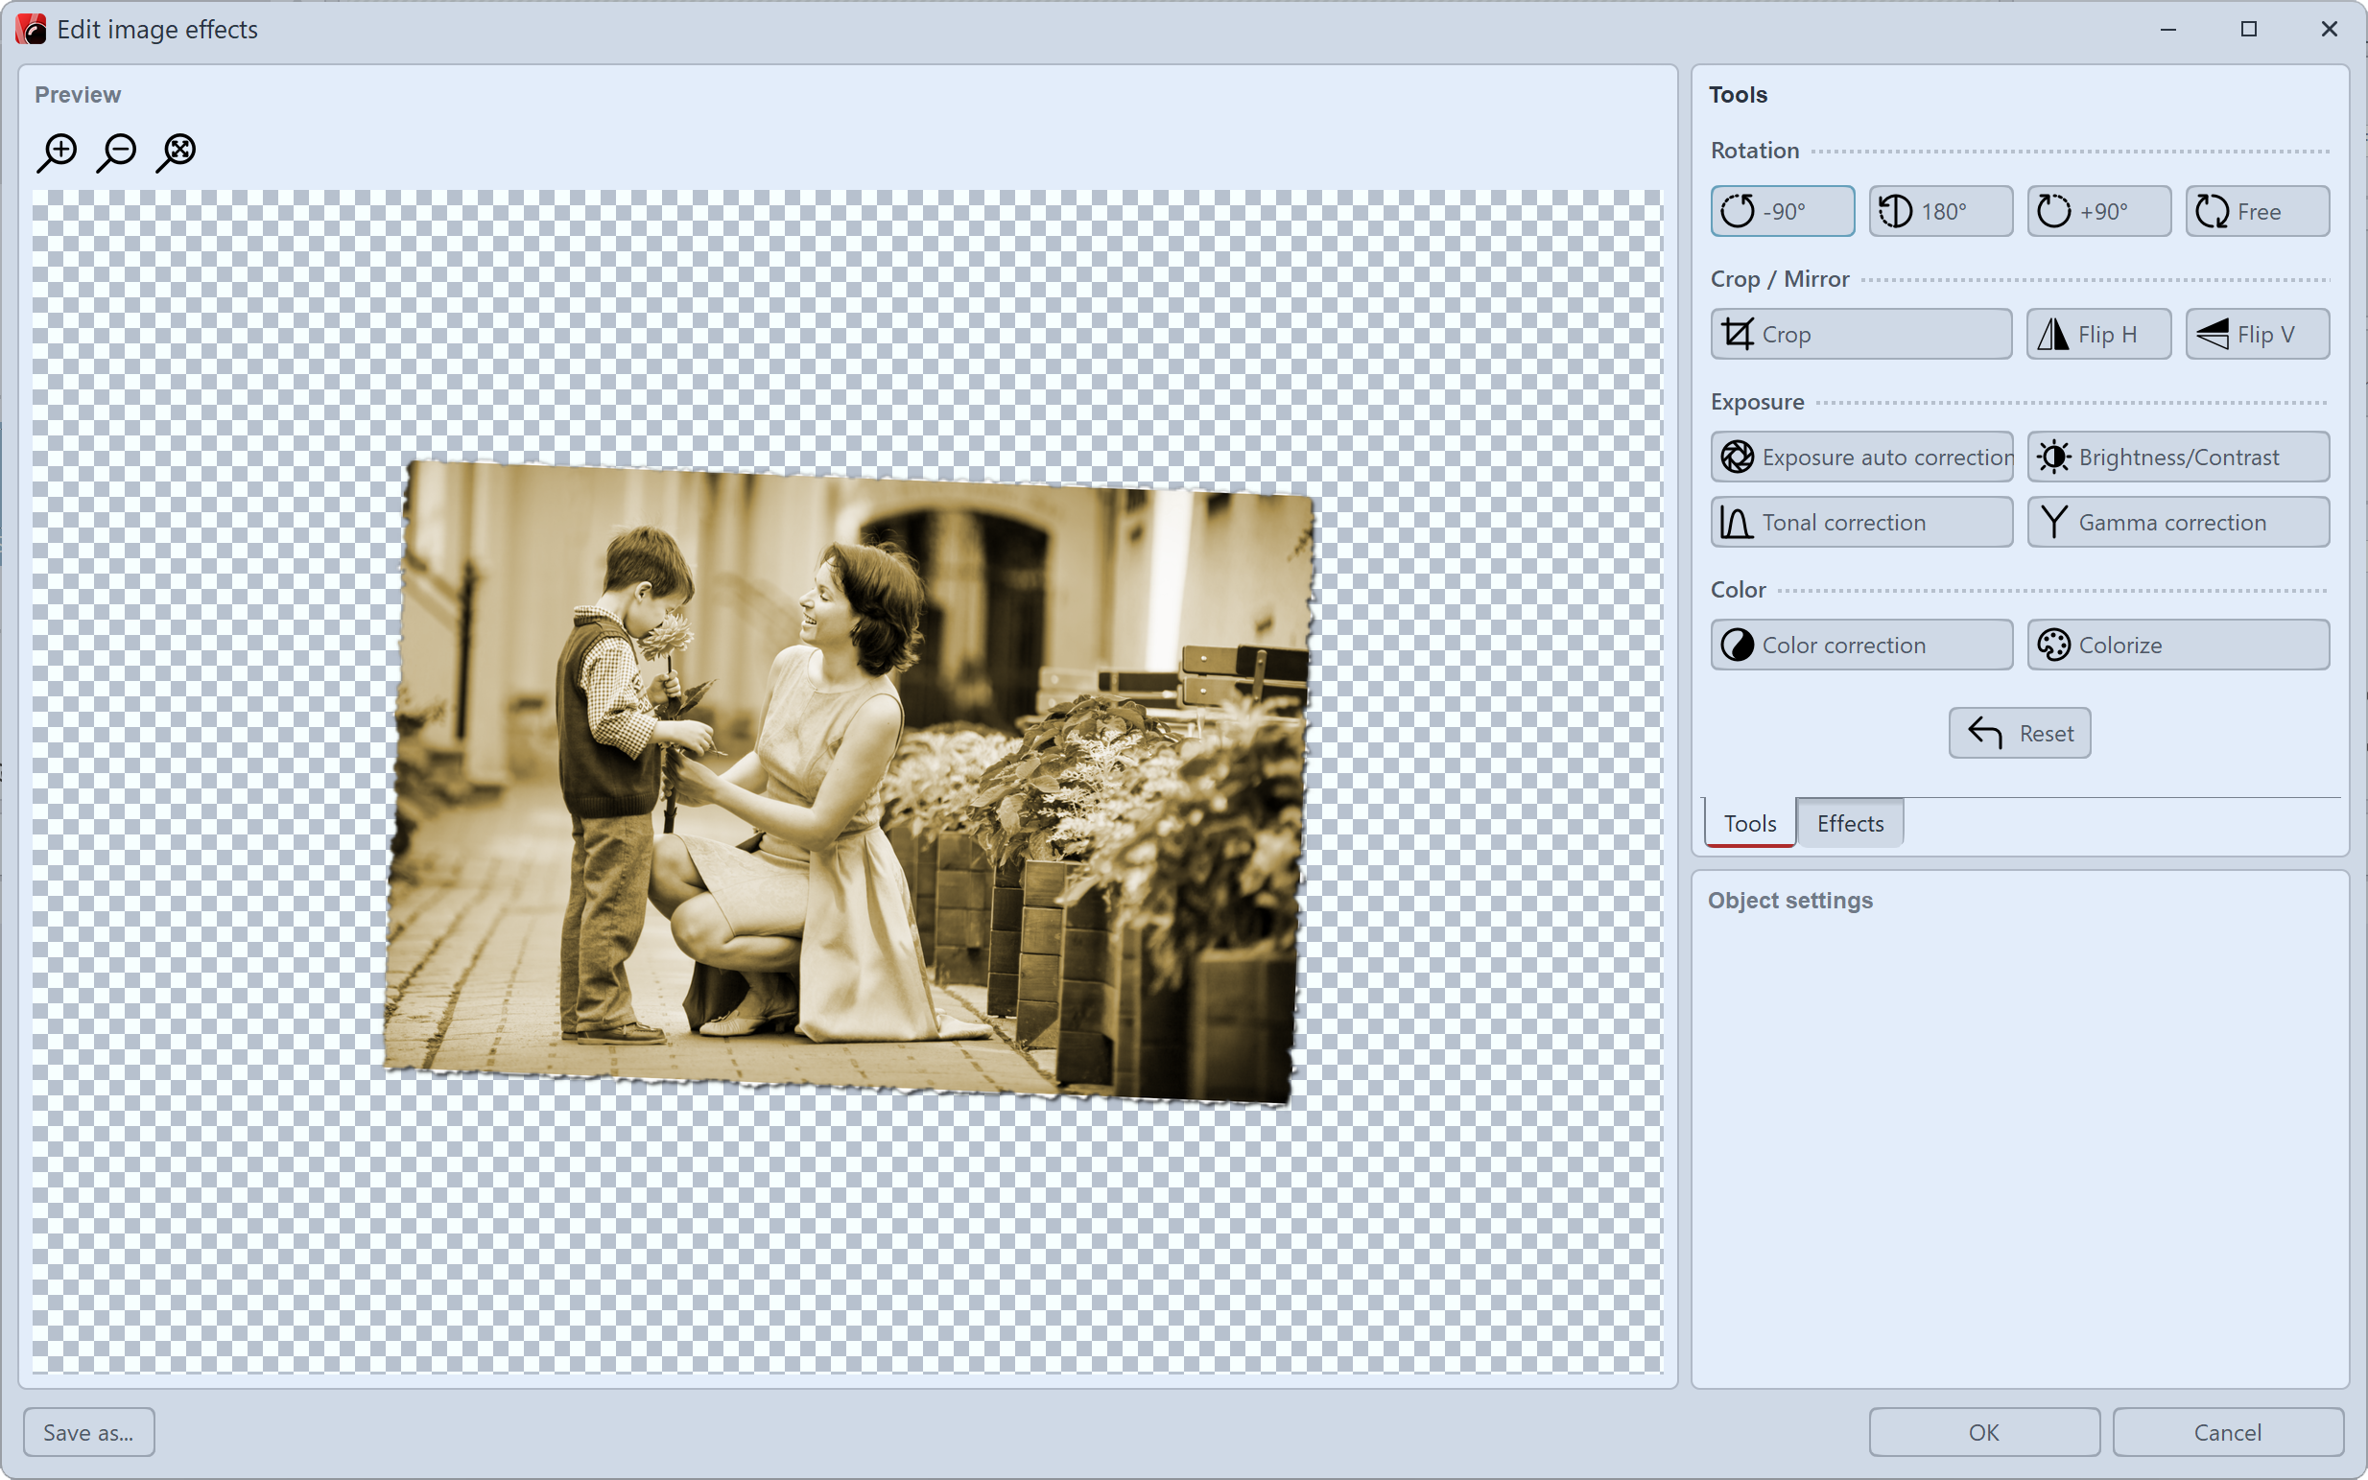This screenshot has height=1480, width=2368.
Task: Fit the image to the preview area
Action: [178, 152]
